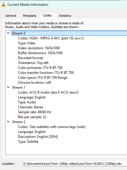Screen dimensions: 127x170
Task: Select 'Chroma location: Left' row
Action: click(x=34, y=83)
